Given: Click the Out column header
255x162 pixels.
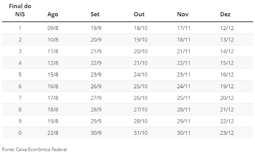Looking at the screenshot, I should click(139, 14).
